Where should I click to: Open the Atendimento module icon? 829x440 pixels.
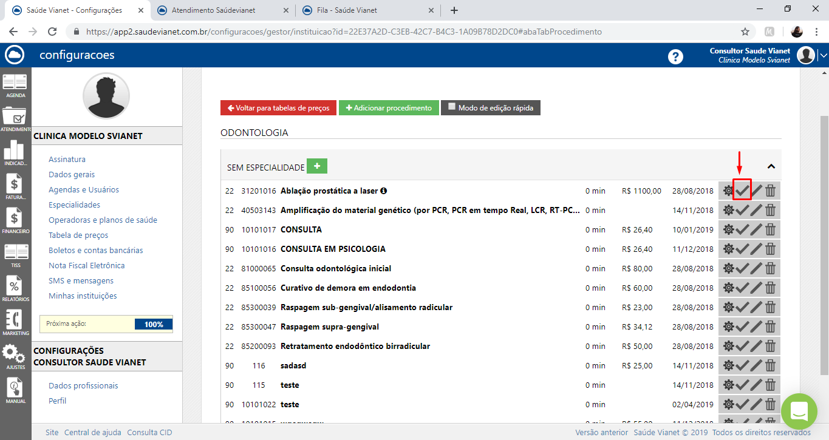pos(15,119)
